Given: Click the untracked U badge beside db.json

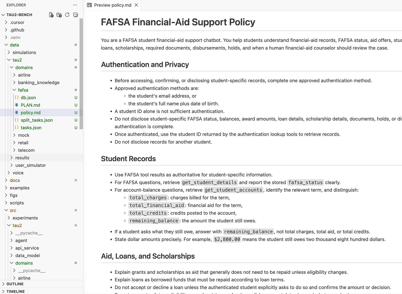Looking at the screenshot, I should coord(76,98).
